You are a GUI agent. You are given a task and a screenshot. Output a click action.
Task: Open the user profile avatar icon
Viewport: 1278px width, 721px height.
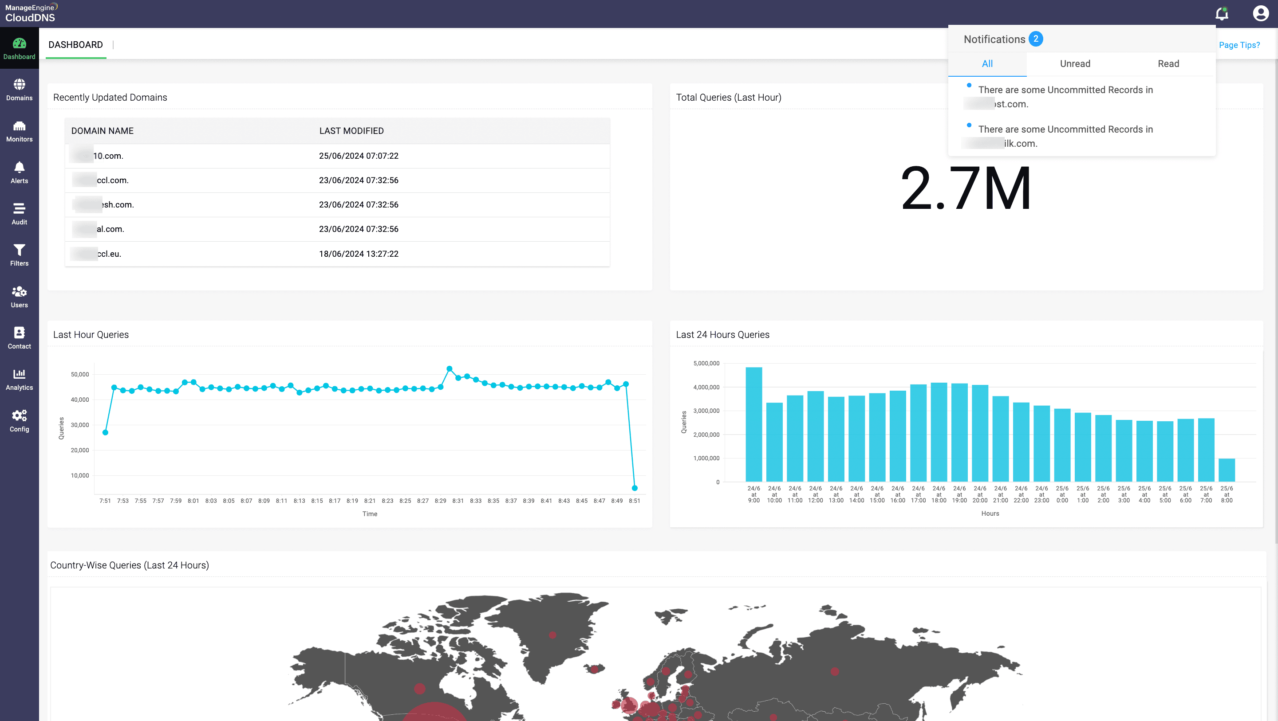click(x=1260, y=13)
